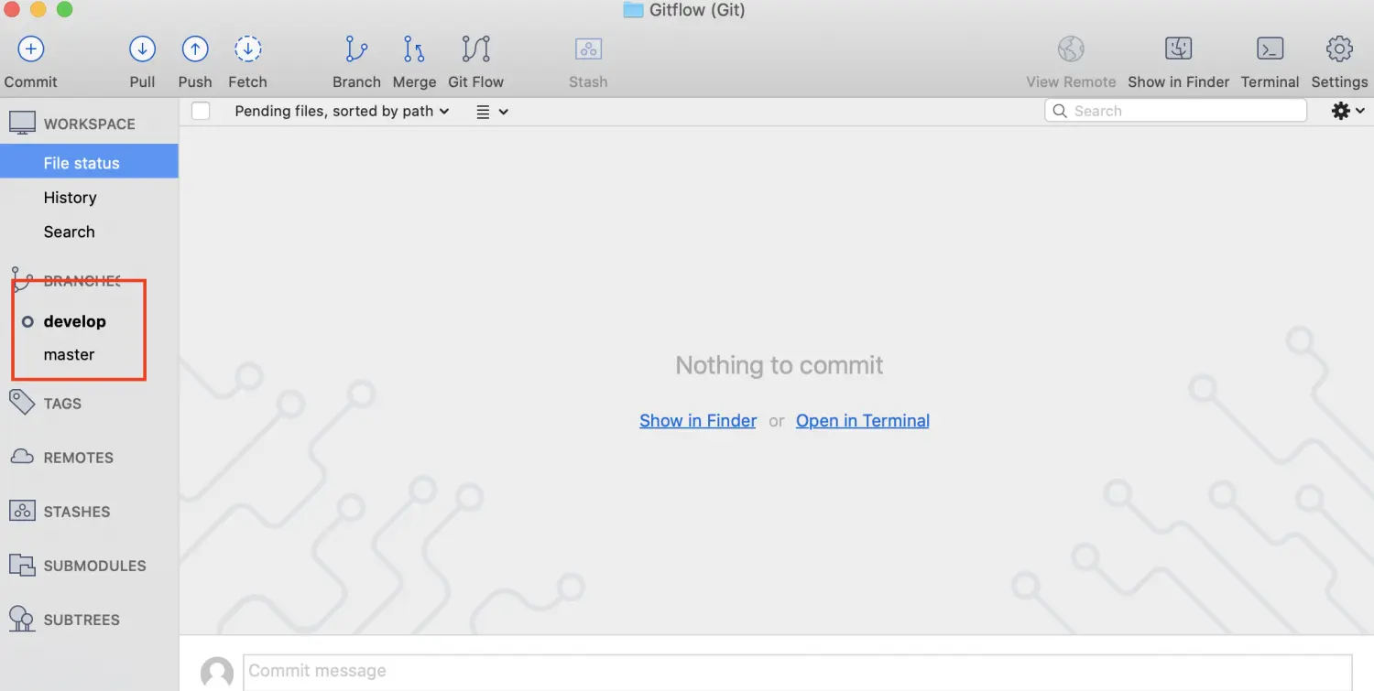Click the Remotes cloud icon
Viewport: 1374px width, 691px height.
coord(22,457)
